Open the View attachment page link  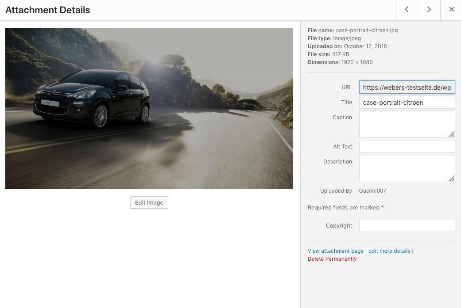click(x=336, y=251)
